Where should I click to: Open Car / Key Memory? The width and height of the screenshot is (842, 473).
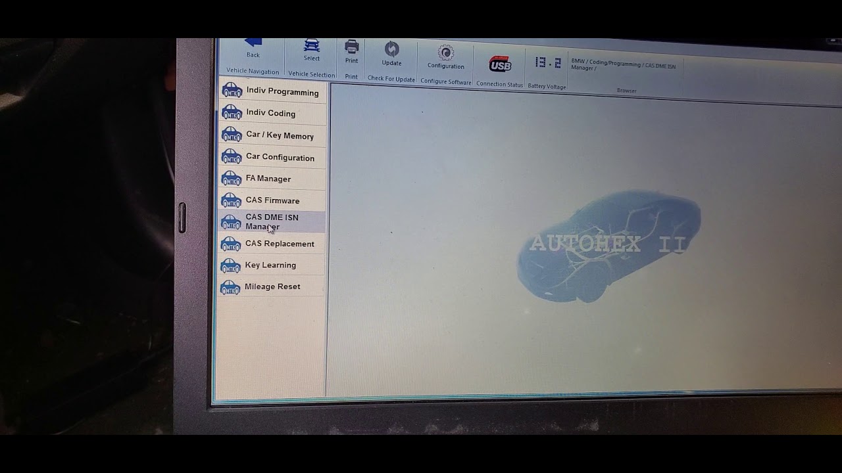272,135
